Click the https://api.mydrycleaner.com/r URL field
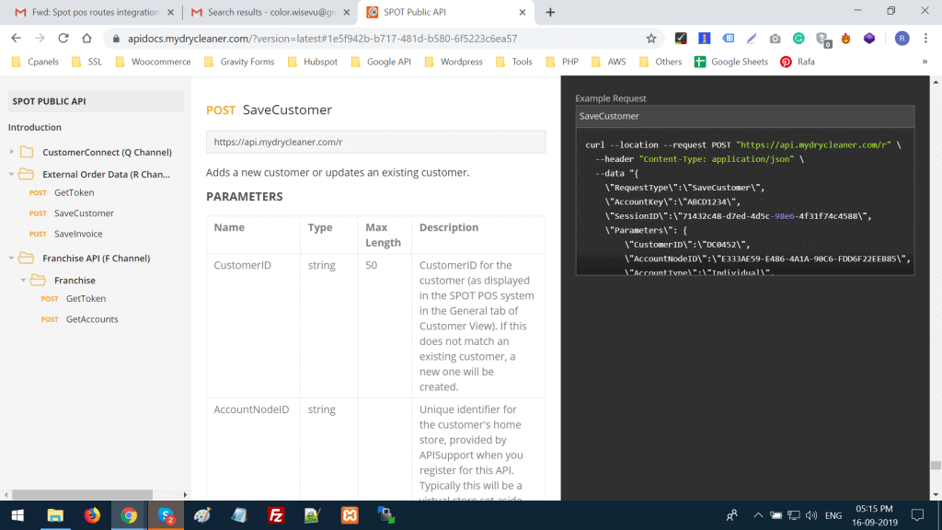The width and height of the screenshot is (942, 530). tap(375, 142)
